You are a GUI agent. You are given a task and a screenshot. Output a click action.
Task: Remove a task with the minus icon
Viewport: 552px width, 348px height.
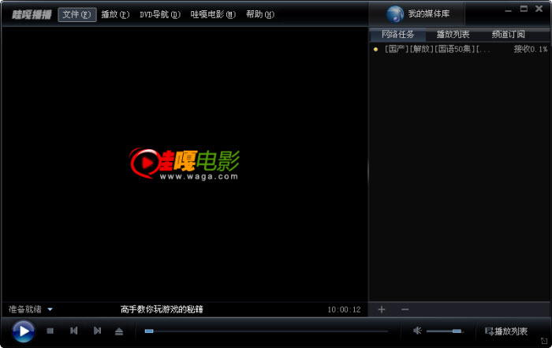pyautogui.click(x=405, y=309)
